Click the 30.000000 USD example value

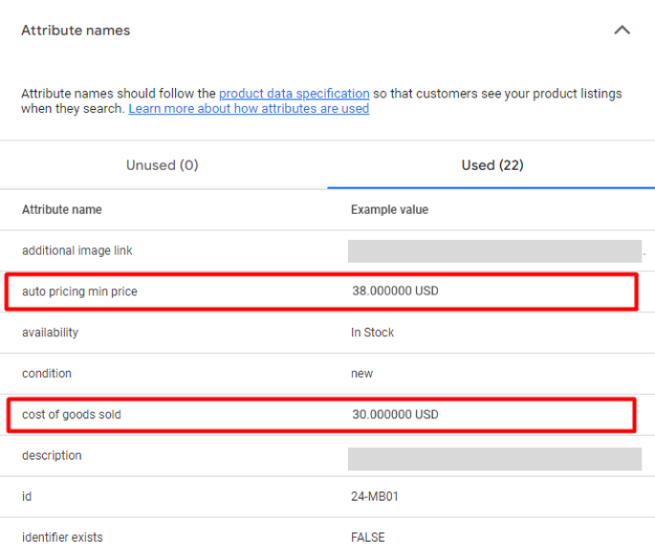coord(395,415)
